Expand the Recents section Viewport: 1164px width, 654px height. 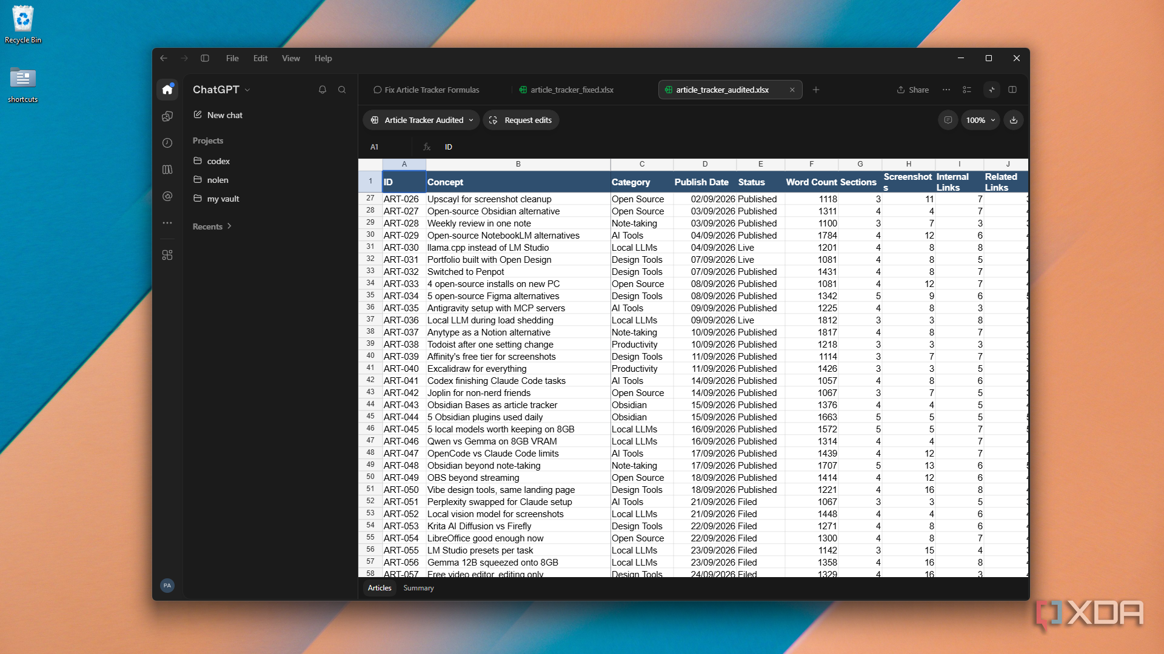point(212,226)
